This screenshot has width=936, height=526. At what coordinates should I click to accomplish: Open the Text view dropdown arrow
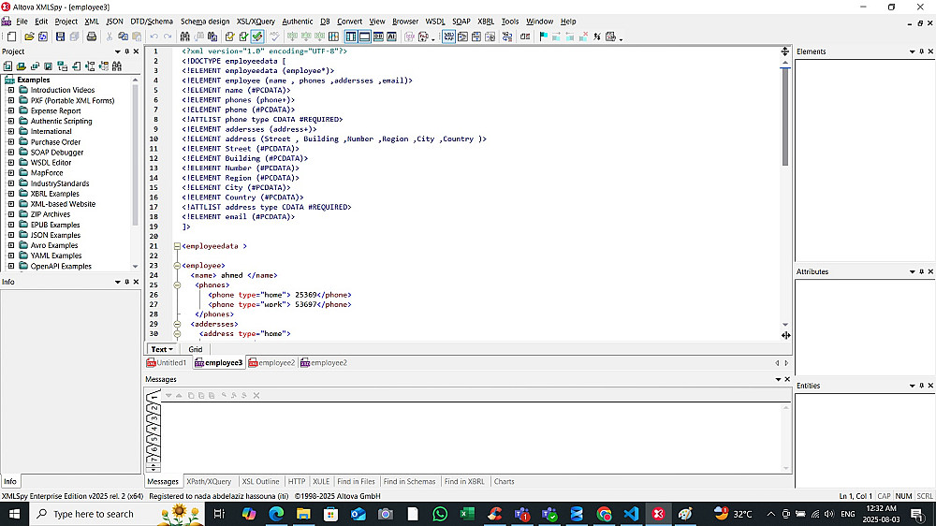(171, 349)
